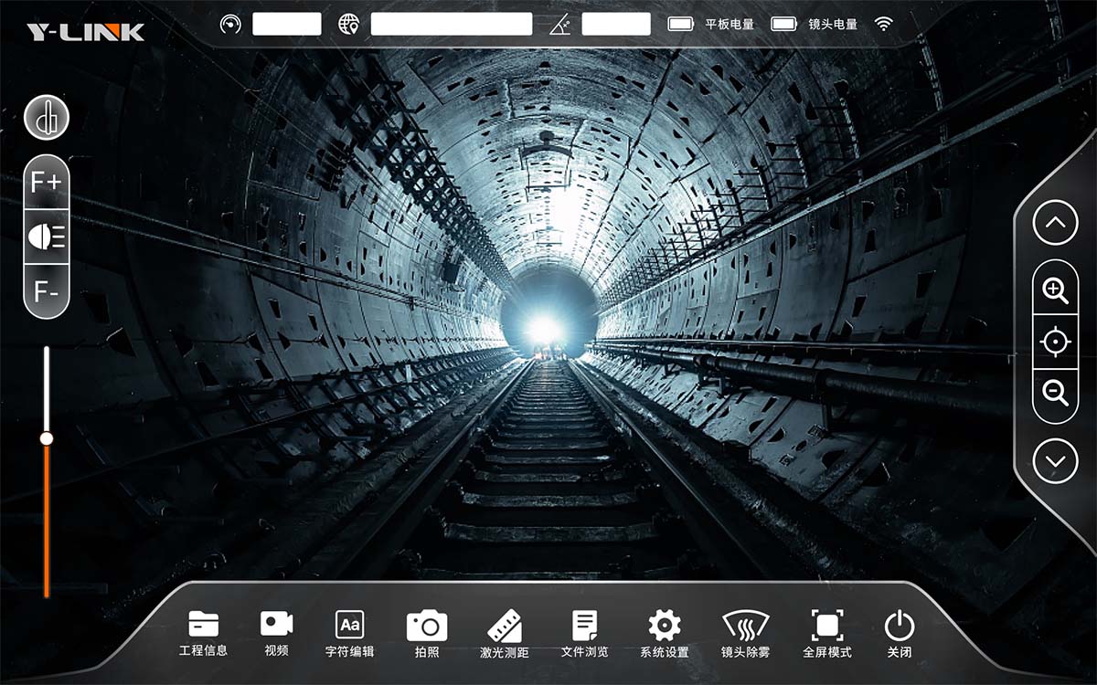Zoom out with magnifier minus
Image resolution: width=1097 pixels, height=685 pixels.
click(1056, 394)
